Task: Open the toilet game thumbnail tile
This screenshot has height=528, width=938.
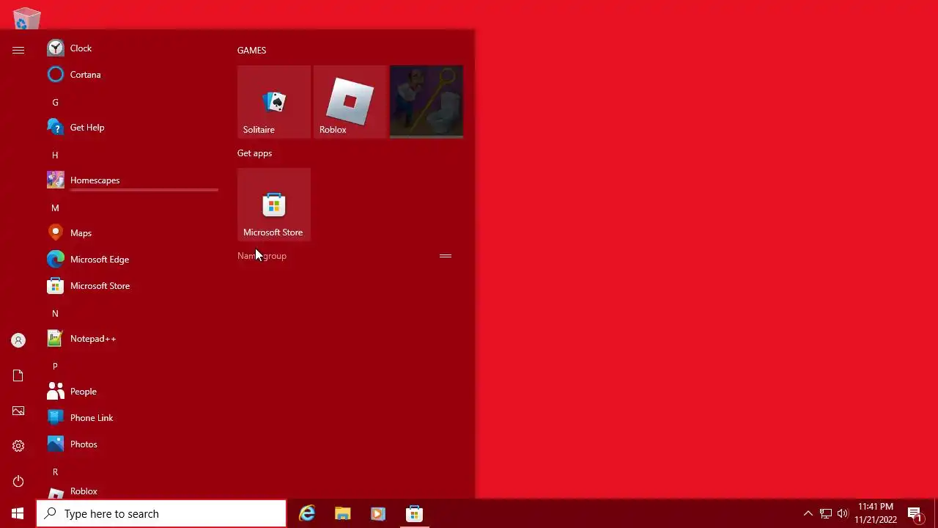Action: click(426, 102)
